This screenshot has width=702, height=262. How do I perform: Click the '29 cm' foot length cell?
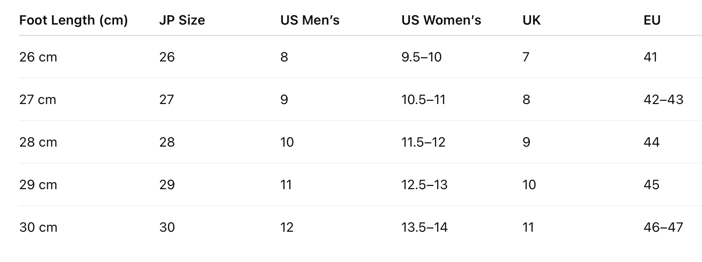(38, 185)
